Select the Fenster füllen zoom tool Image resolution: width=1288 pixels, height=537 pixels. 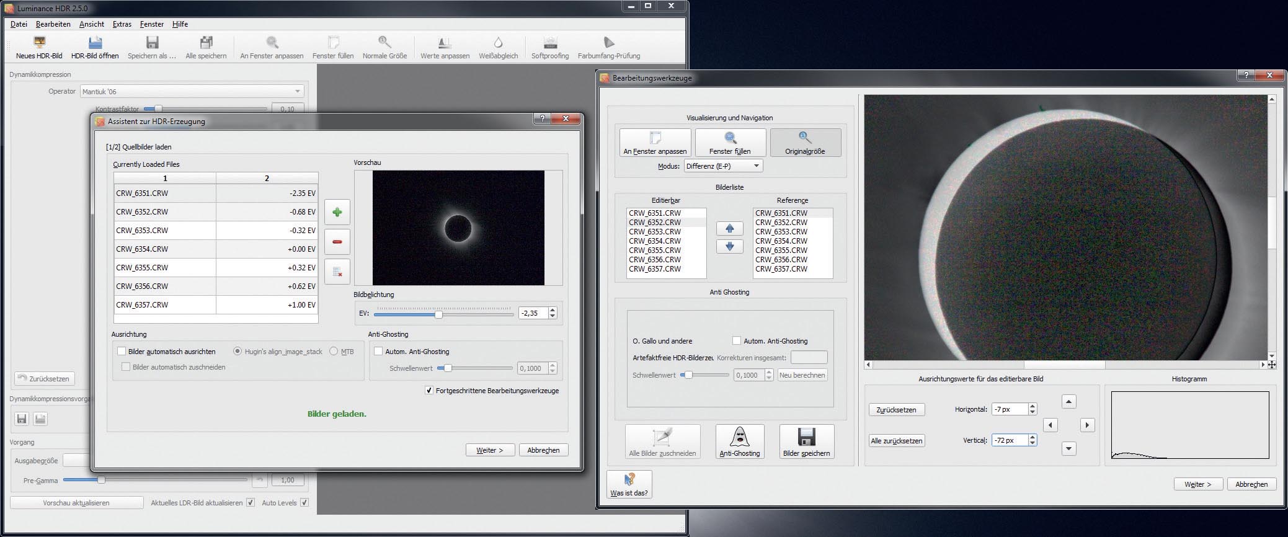[x=730, y=143]
